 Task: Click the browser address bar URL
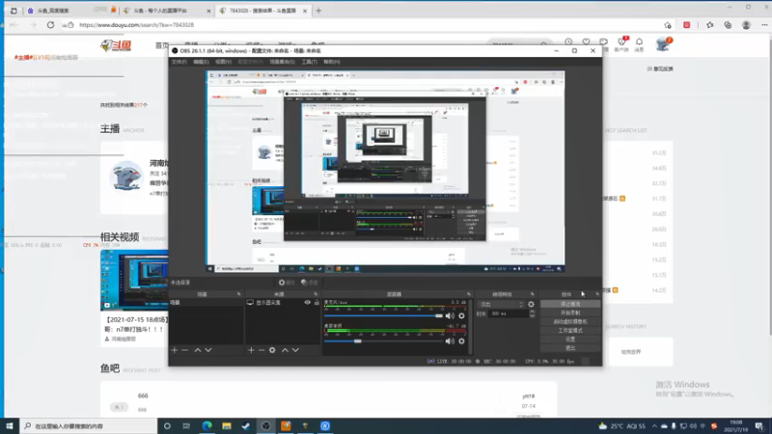(136, 25)
